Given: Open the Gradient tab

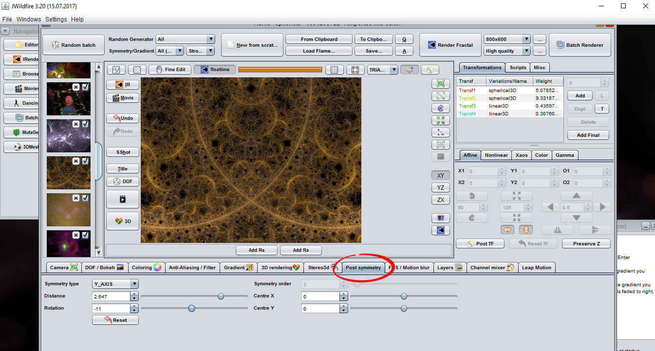Looking at the screenshot, I should click(238, 267).
